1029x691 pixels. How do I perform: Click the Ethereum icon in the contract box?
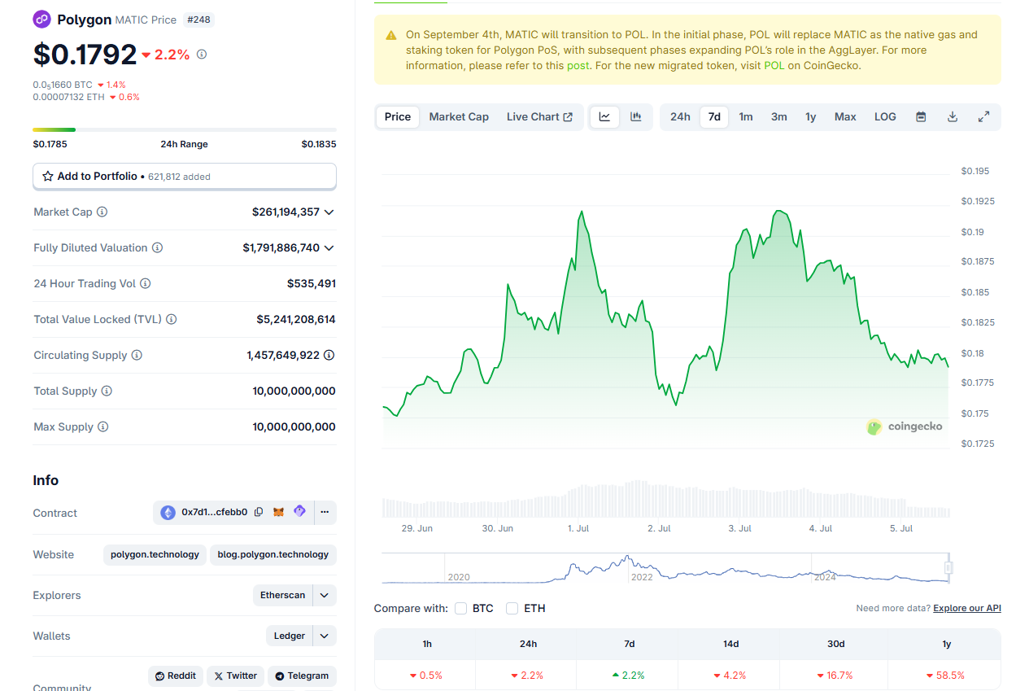click(x=168, y=513)
